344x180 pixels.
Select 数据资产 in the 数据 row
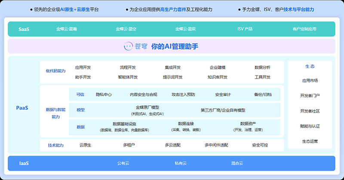click(x=249, y=124)
